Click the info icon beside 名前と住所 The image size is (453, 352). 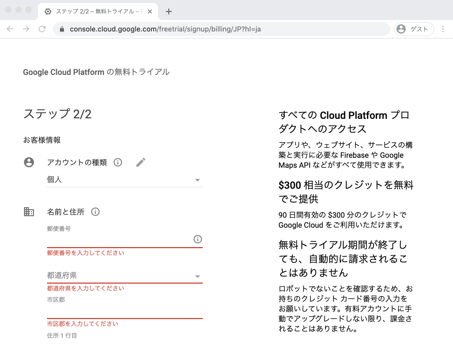(95, 212)
